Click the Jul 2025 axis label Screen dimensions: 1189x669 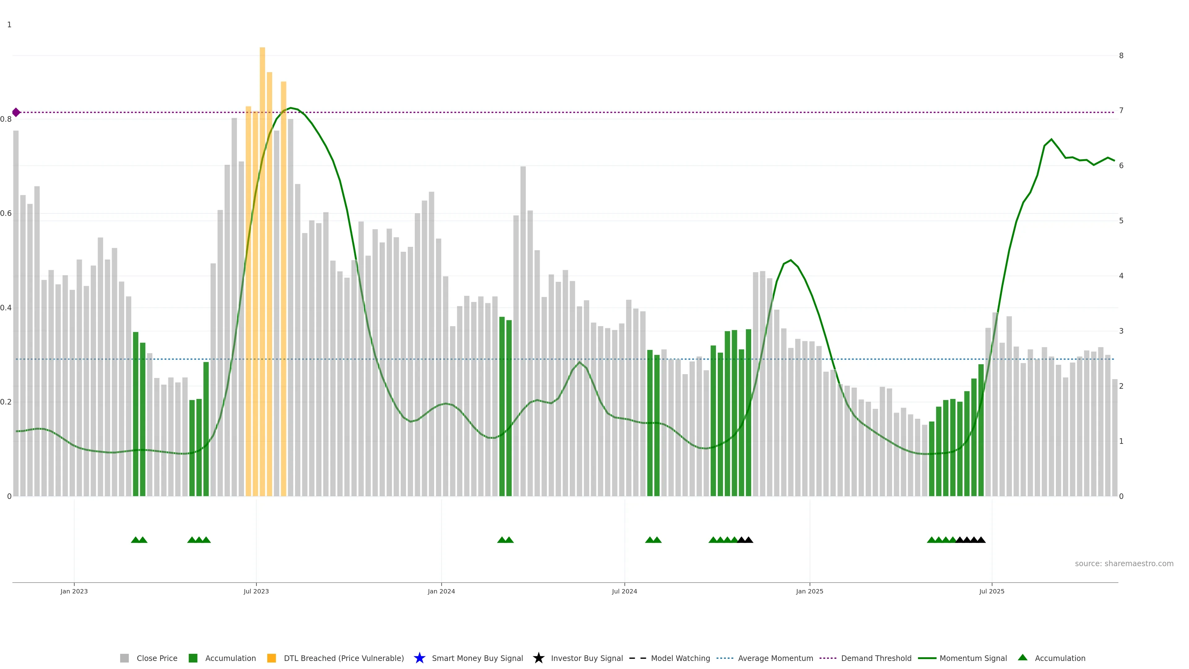(x=991, y=591)
